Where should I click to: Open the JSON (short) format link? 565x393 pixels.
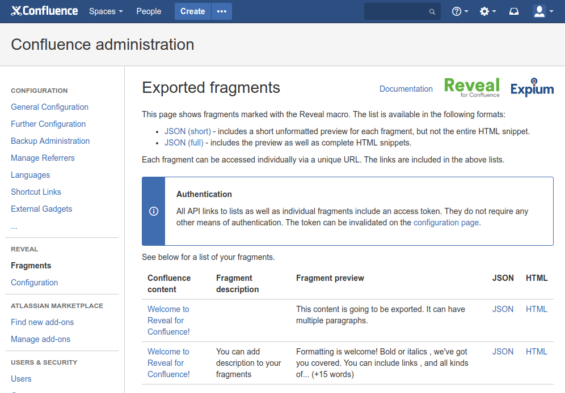[x=187, y=131]
